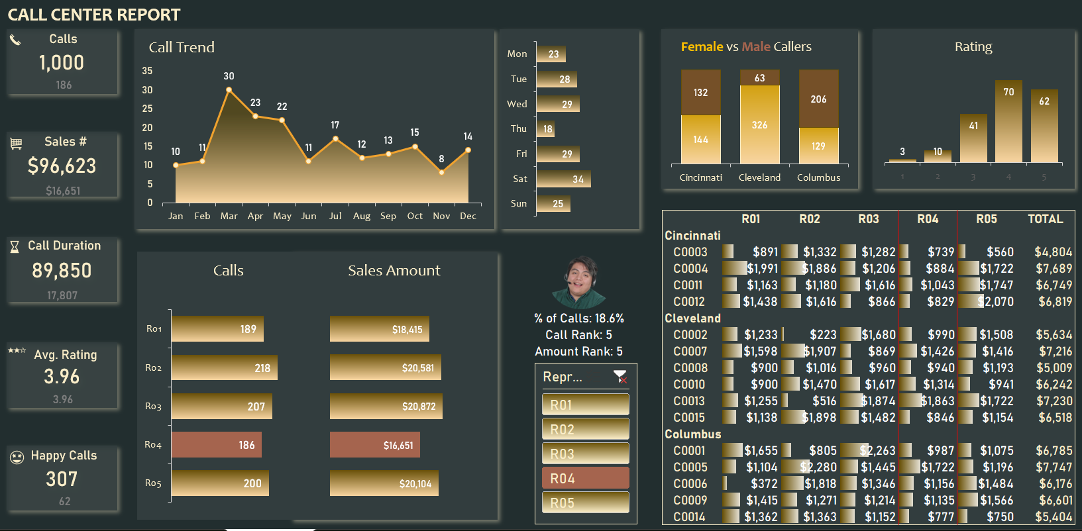Click the Ro4 highlighted calls bar showing 186
1082x531 pixels.
pos(217,445)
